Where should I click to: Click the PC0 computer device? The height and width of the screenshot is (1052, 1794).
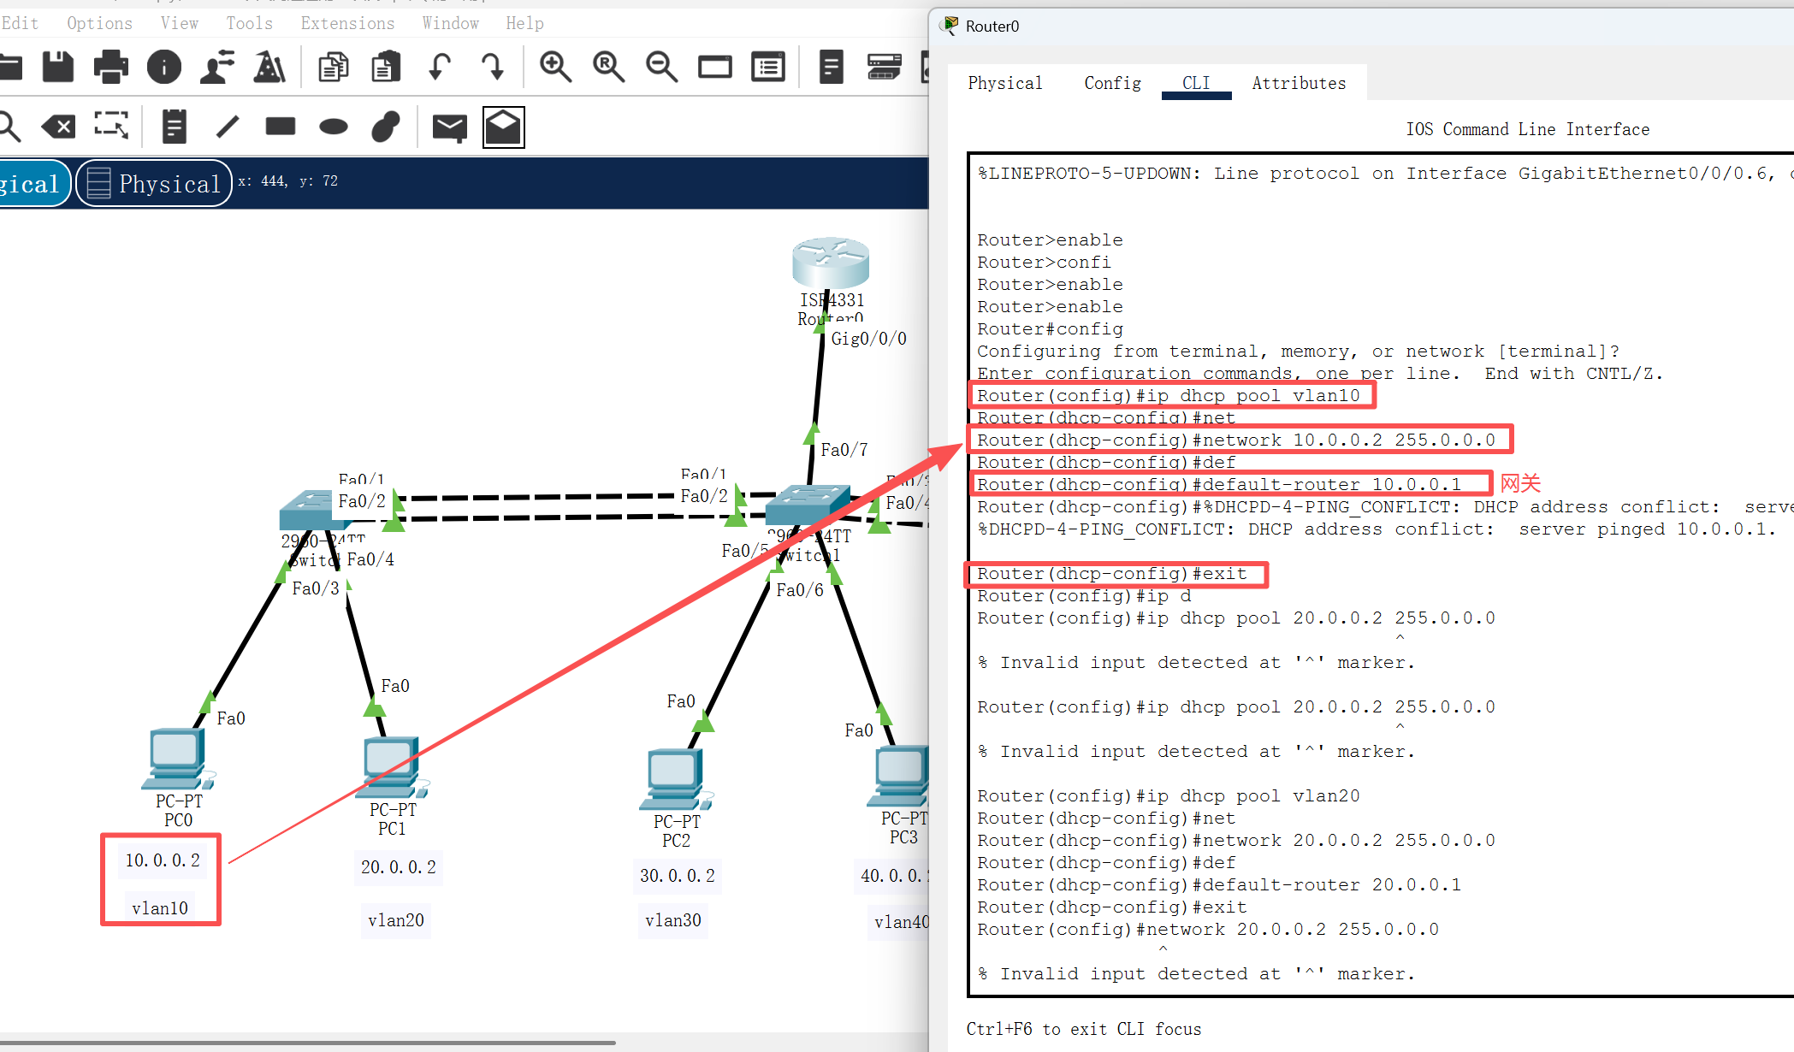click(x=177, y=758)
